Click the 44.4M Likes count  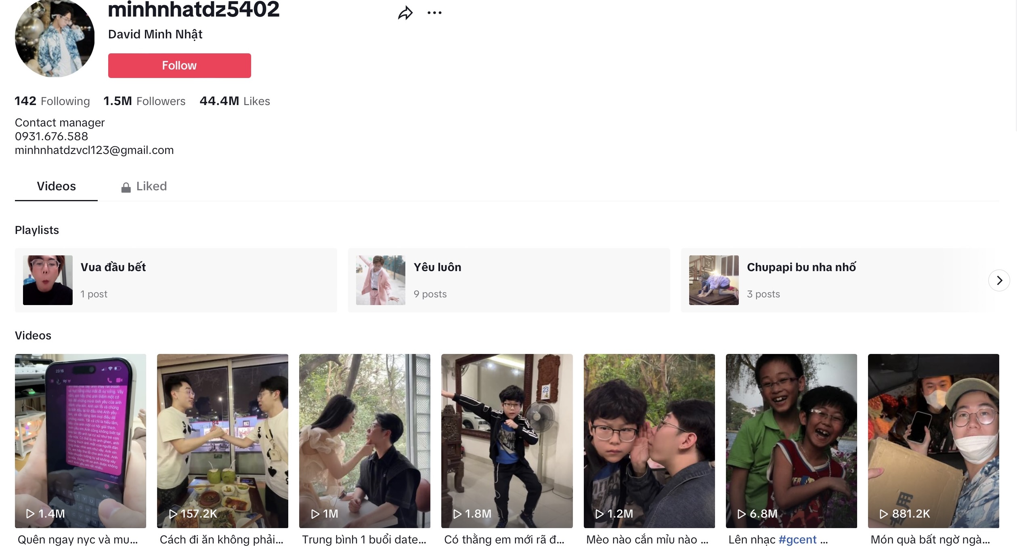coord(235,101)
